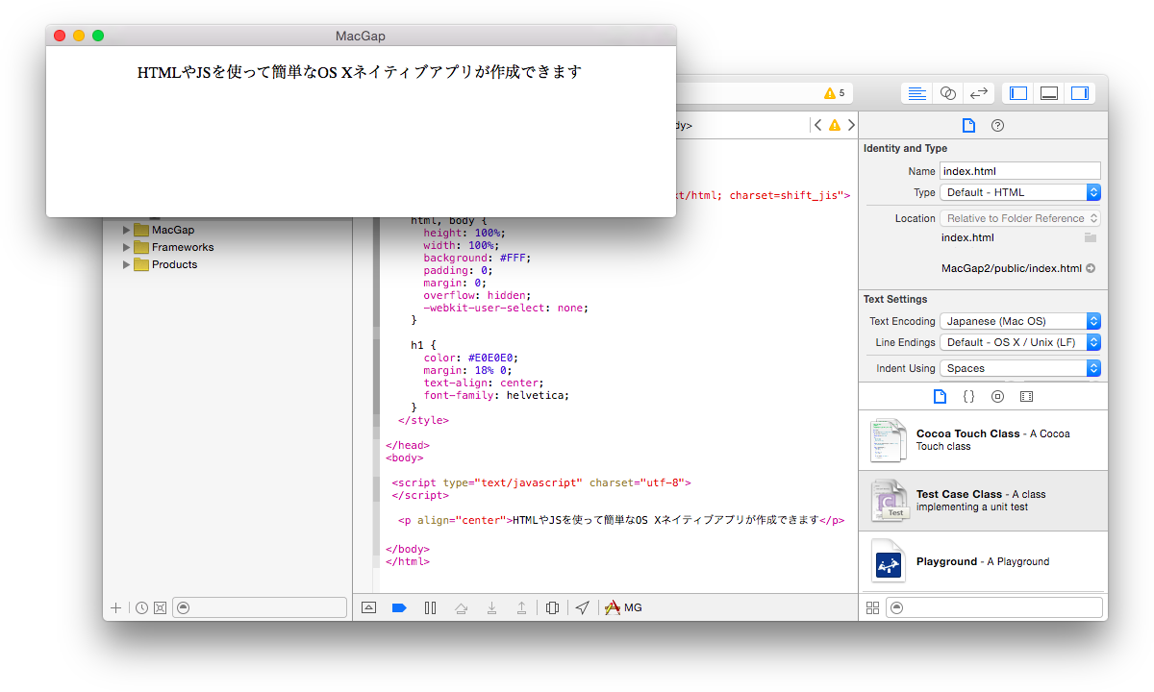Screen dimensions: 1154x692
Task: Open Indent Using dropdown Spaces
Action: point(1019,368)
